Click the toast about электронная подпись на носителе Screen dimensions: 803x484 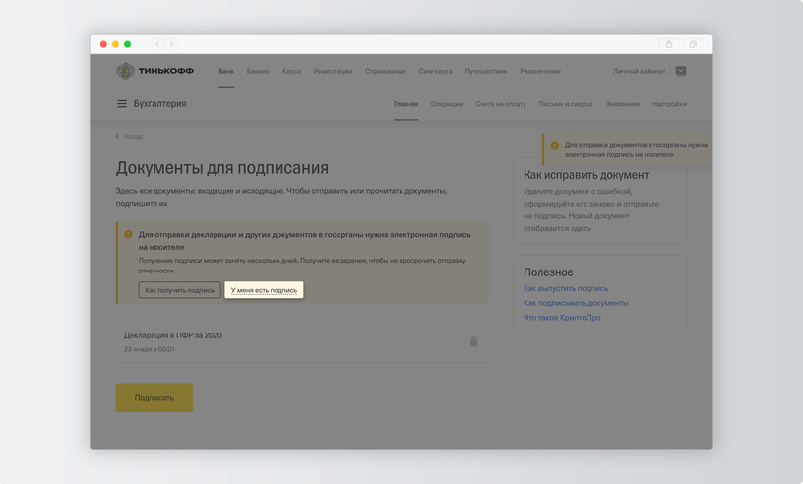(x=628, y=150)
